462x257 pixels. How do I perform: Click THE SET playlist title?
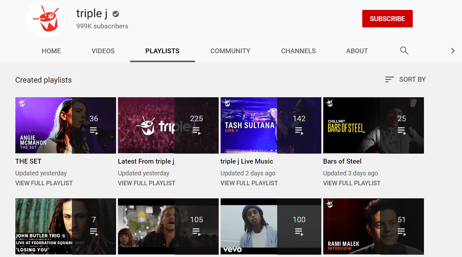[28, 161]
